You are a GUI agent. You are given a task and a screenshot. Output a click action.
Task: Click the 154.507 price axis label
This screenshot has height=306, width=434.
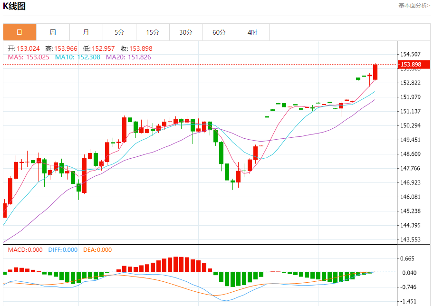pos(411,54)
